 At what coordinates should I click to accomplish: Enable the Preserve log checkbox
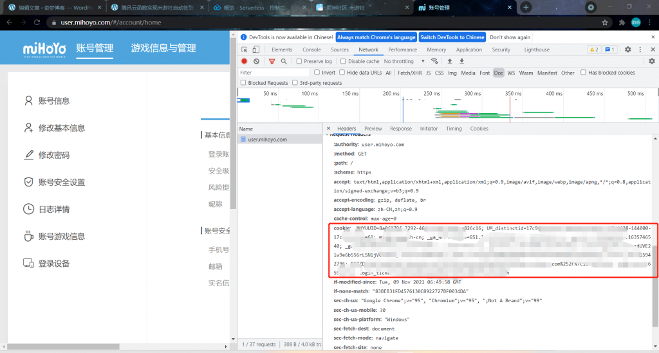pyautogui.click(x=299, y=61)
